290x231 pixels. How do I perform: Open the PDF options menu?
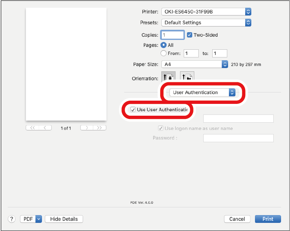(31, 219)
